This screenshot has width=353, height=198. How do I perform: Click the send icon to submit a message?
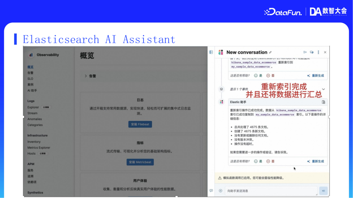323,190
